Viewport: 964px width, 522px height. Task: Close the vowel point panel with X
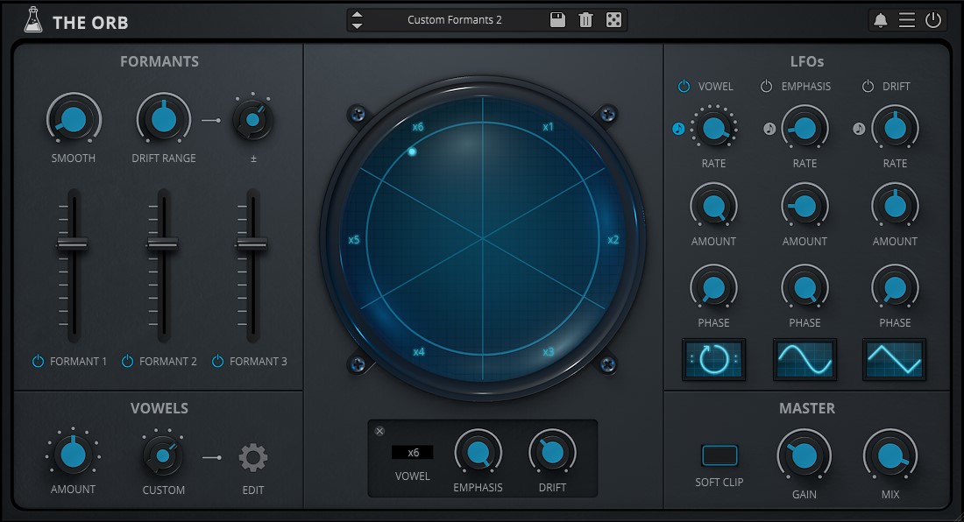coord(379,431)
